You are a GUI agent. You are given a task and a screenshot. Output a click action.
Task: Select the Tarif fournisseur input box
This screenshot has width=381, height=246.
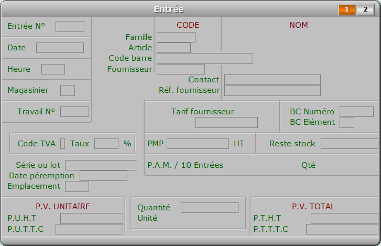pos(226,123)
